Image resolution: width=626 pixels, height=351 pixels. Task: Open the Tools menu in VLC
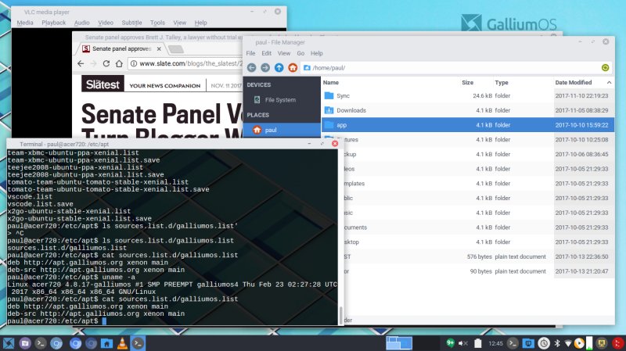157,23
